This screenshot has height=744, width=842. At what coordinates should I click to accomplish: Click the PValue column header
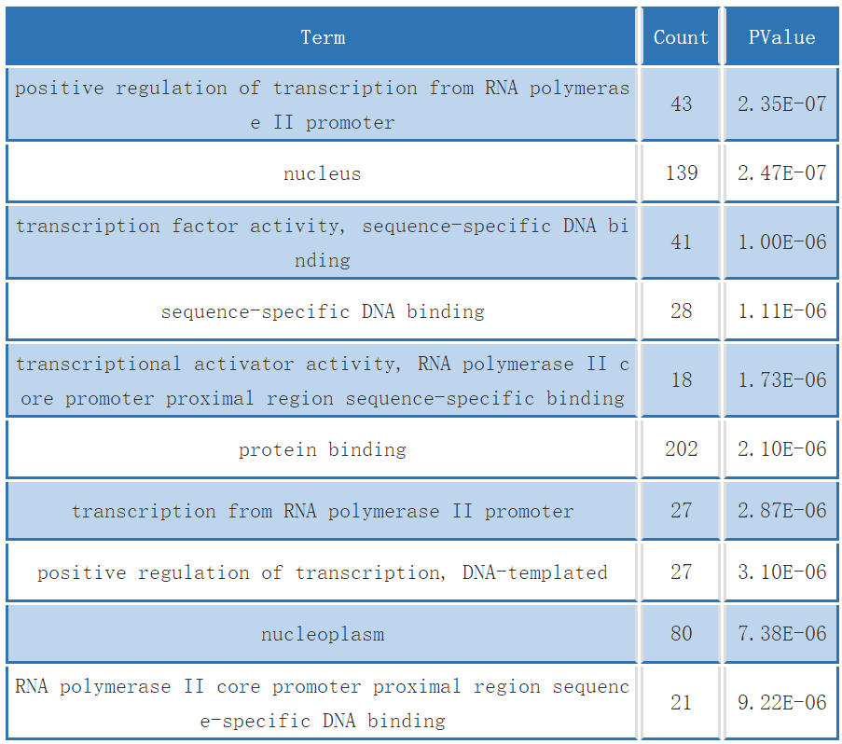click(x=781, y=36)
